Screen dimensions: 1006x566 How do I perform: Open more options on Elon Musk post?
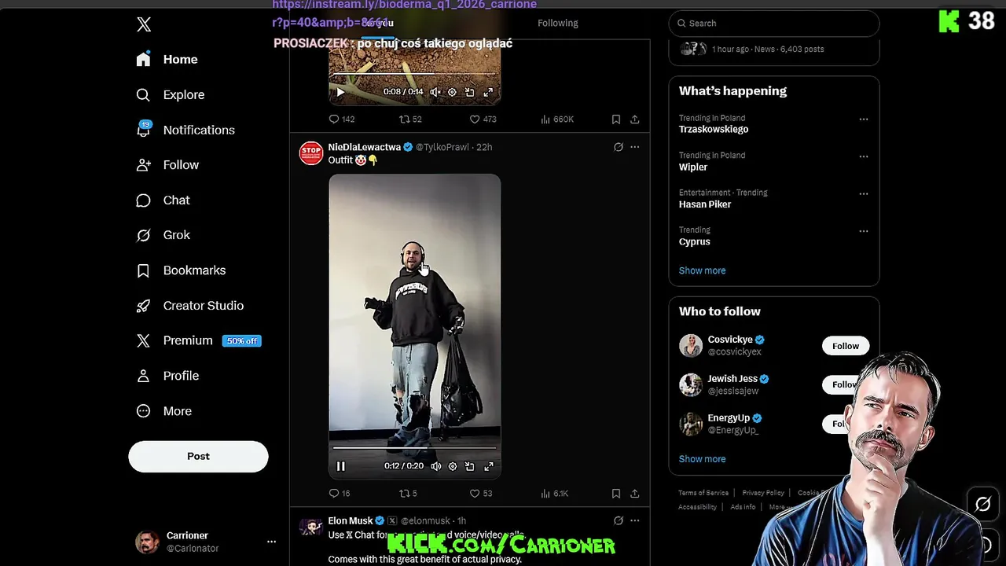[635, 520]
